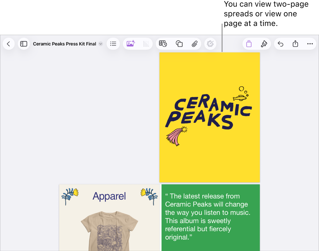Toggle the sidebar open
Viewport: 319px width, 251px height.
coord(24,44)
